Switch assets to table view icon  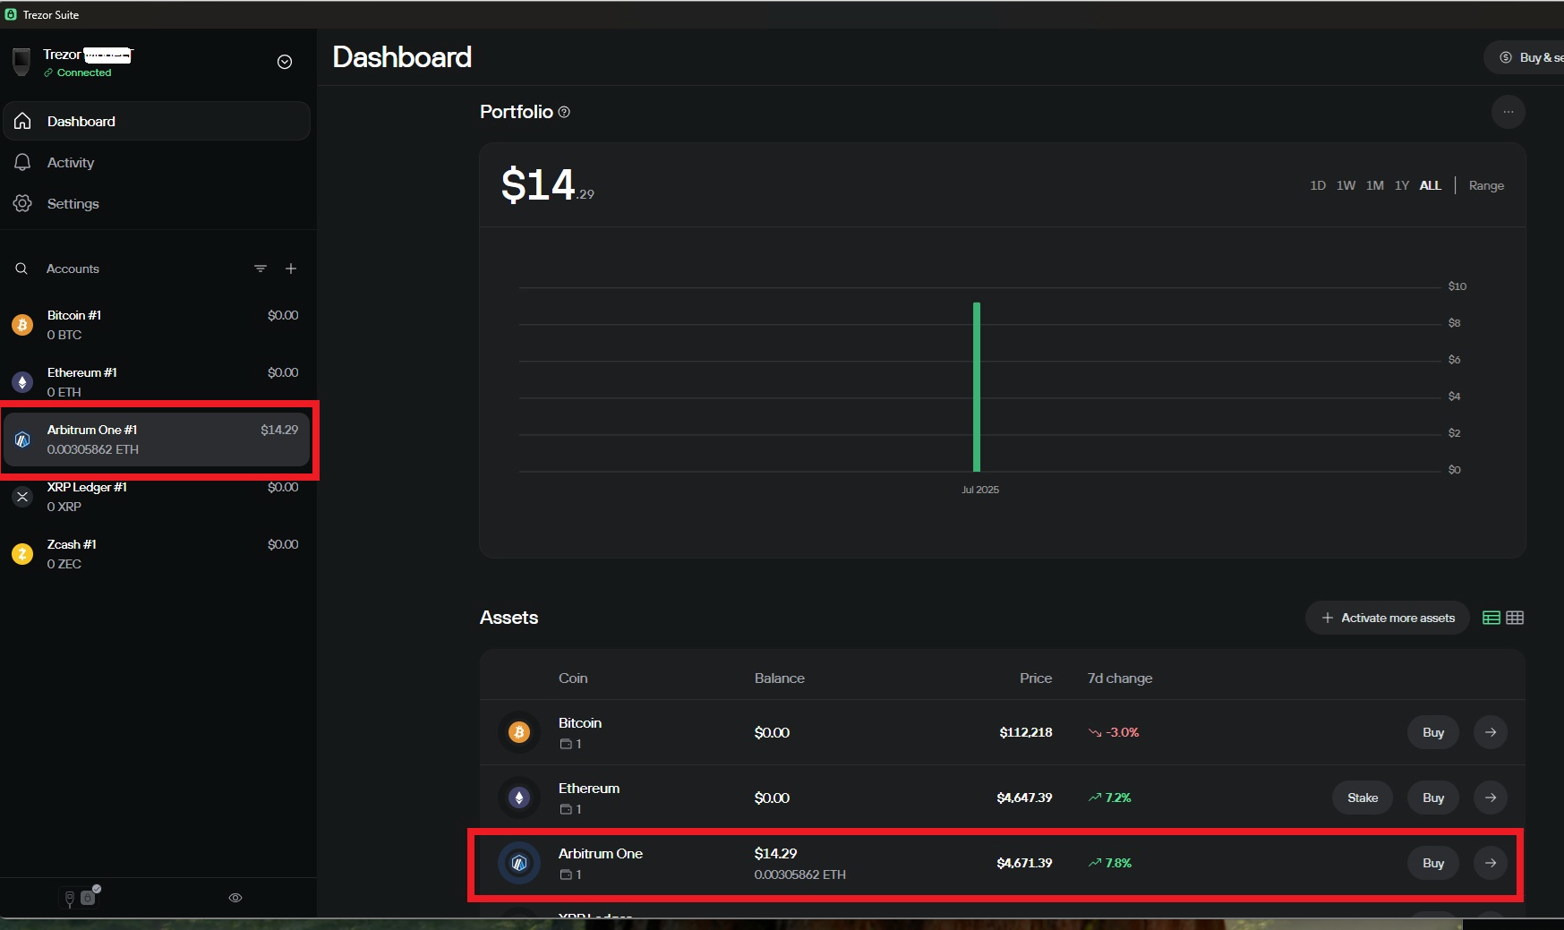point(1491,618)
